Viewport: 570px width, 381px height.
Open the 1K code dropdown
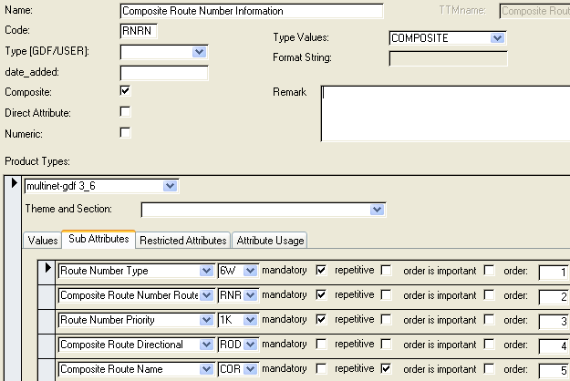pos(250,320)
